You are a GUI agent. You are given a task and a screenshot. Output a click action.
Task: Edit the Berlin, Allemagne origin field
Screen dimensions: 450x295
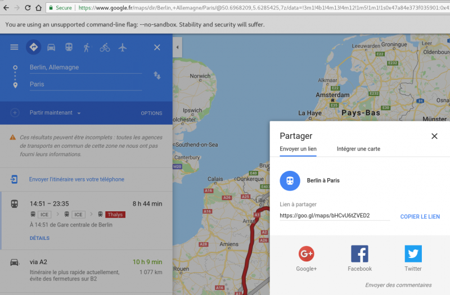[85, 67]
